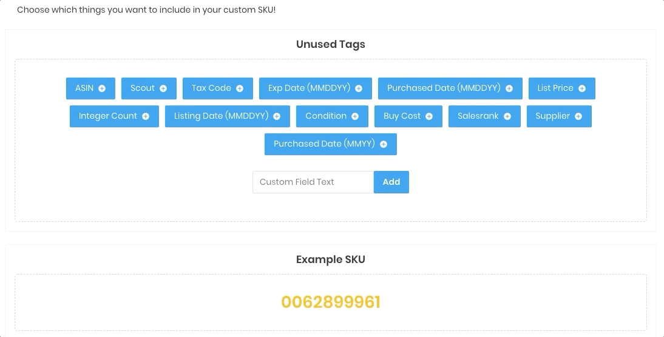The width and height of the screenshot is (664, 337).
Task: Click plus icon on Purchased Date (MMDDYY) tag
Action: 509,88
